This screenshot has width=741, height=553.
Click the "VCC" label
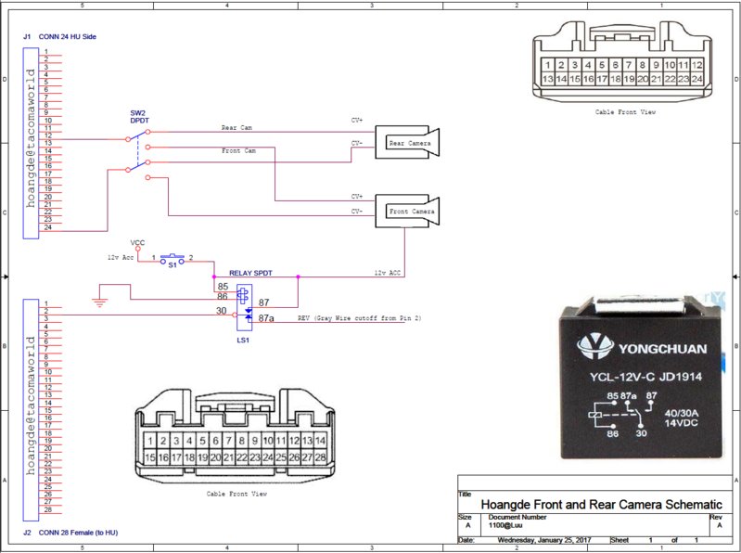coord(137,242)
